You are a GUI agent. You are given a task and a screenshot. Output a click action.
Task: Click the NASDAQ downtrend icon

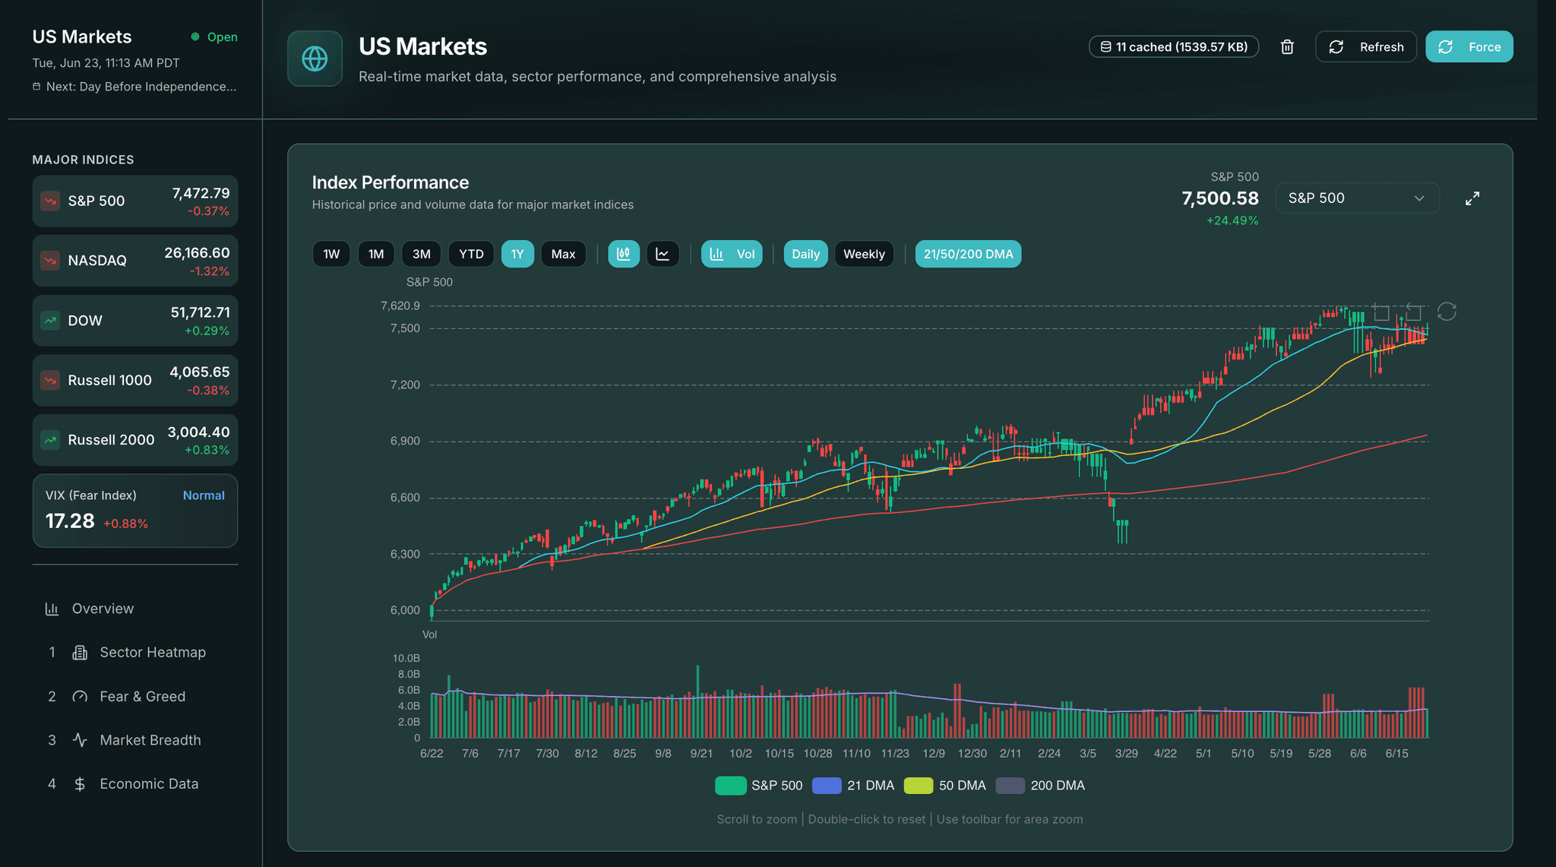coord(50,261)
